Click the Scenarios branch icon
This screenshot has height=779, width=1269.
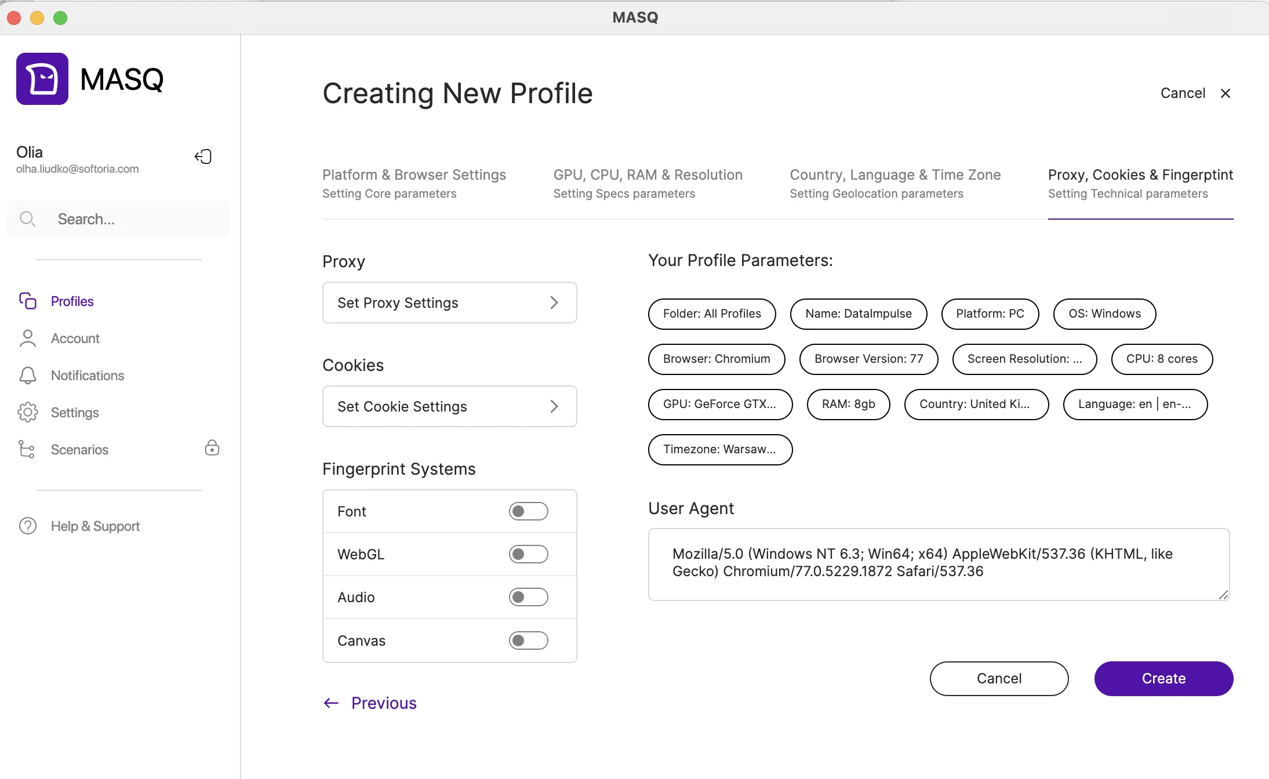tap(27, 449)
